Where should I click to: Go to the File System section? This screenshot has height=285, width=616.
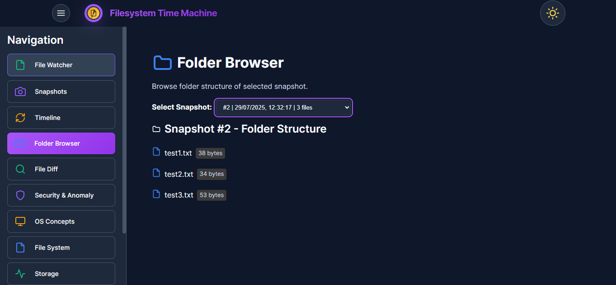(61, 248)
